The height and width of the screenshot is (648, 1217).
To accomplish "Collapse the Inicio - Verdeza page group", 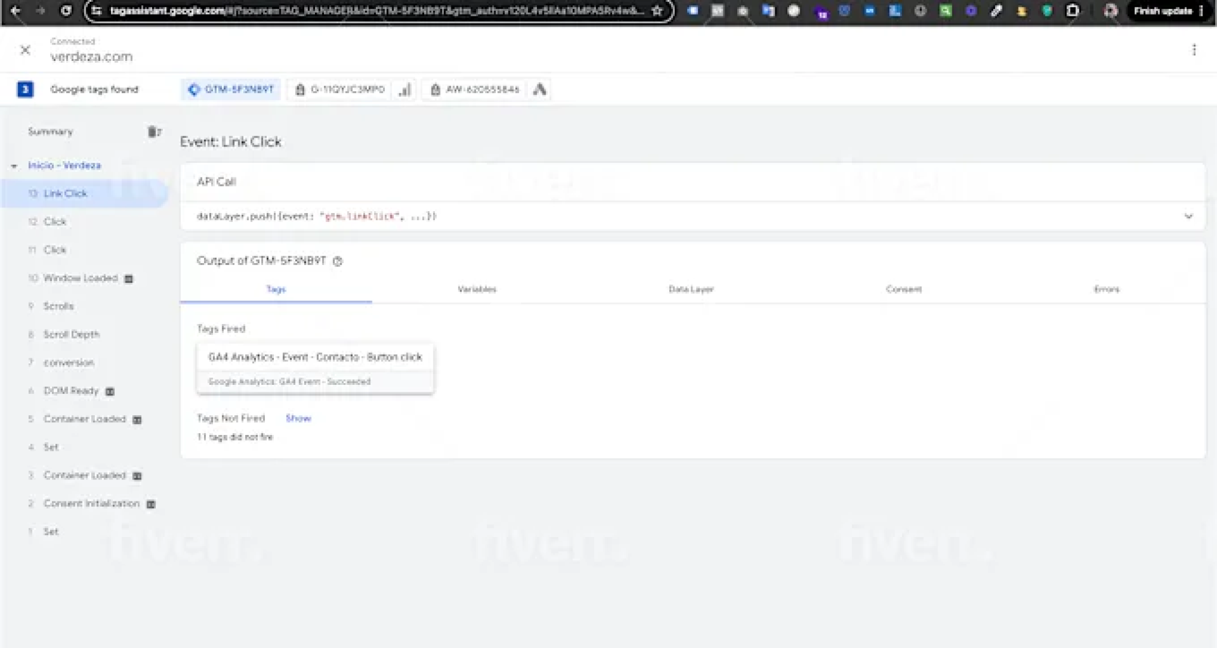I will [14, 166].
